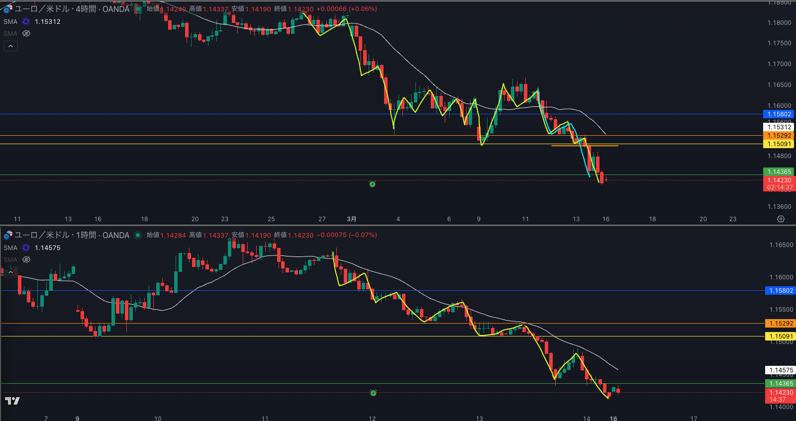The image size is (796, 421).
Task: Click the green event marker on 4-hour time axis
Action: (372, 184)
